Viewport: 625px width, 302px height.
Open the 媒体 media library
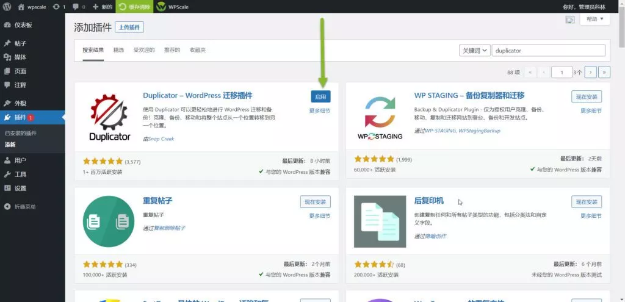tap(20, 57)
